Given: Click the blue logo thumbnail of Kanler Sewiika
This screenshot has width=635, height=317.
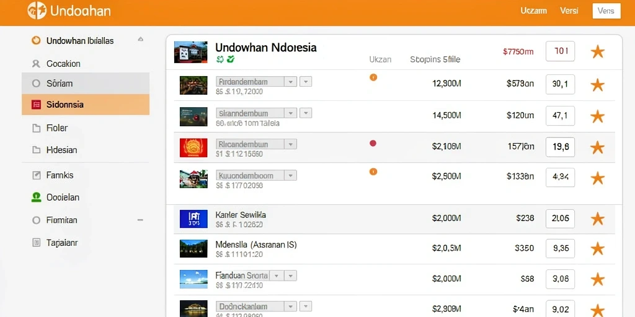Looking at the screenshot, I should click(x=193, y=219).
